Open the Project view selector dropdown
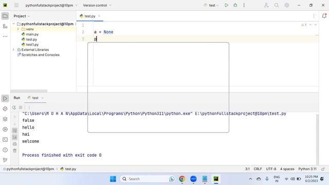The image size is (329, 185). click(22, 16)
